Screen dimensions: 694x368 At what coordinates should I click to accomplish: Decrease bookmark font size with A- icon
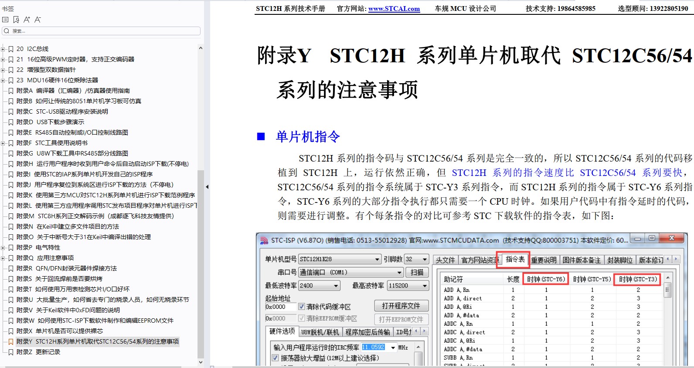click(x=38, y=20)
